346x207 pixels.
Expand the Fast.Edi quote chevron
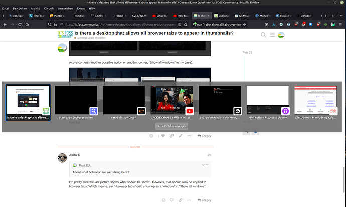pyautogui.click(x=203, y=165)
